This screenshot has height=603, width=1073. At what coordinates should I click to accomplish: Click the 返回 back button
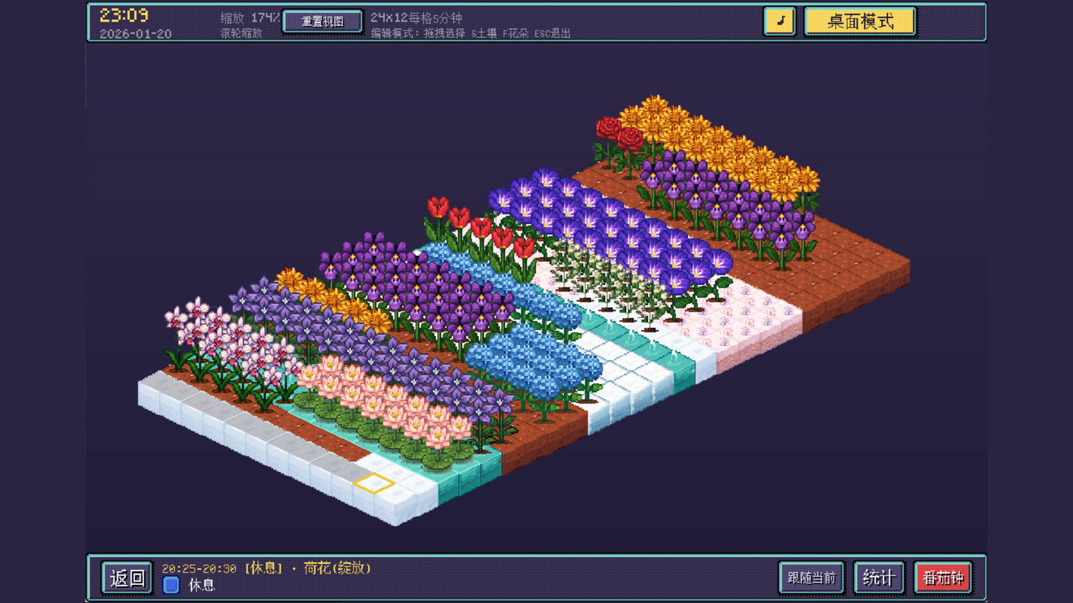click(127, 578)
